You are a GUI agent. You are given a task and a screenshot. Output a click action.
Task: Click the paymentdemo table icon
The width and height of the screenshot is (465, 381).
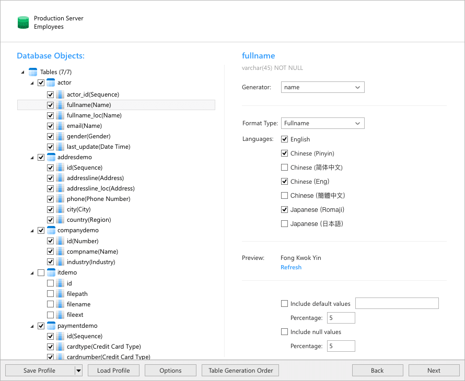(x=51, y=326)
